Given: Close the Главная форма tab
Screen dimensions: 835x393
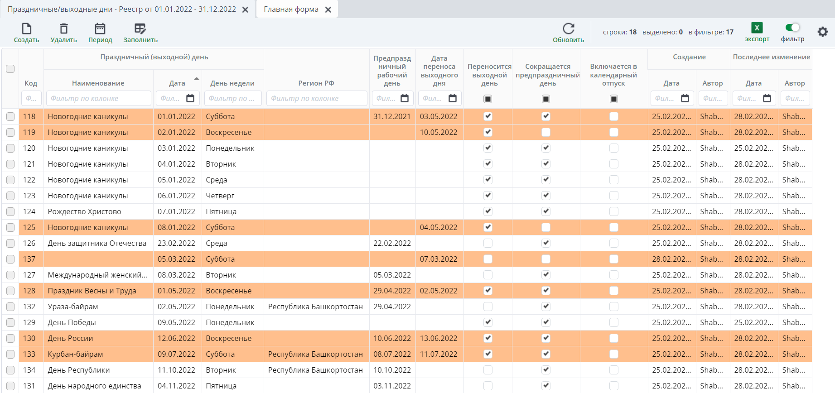Looking at the screenshot, I should point(328,10).
